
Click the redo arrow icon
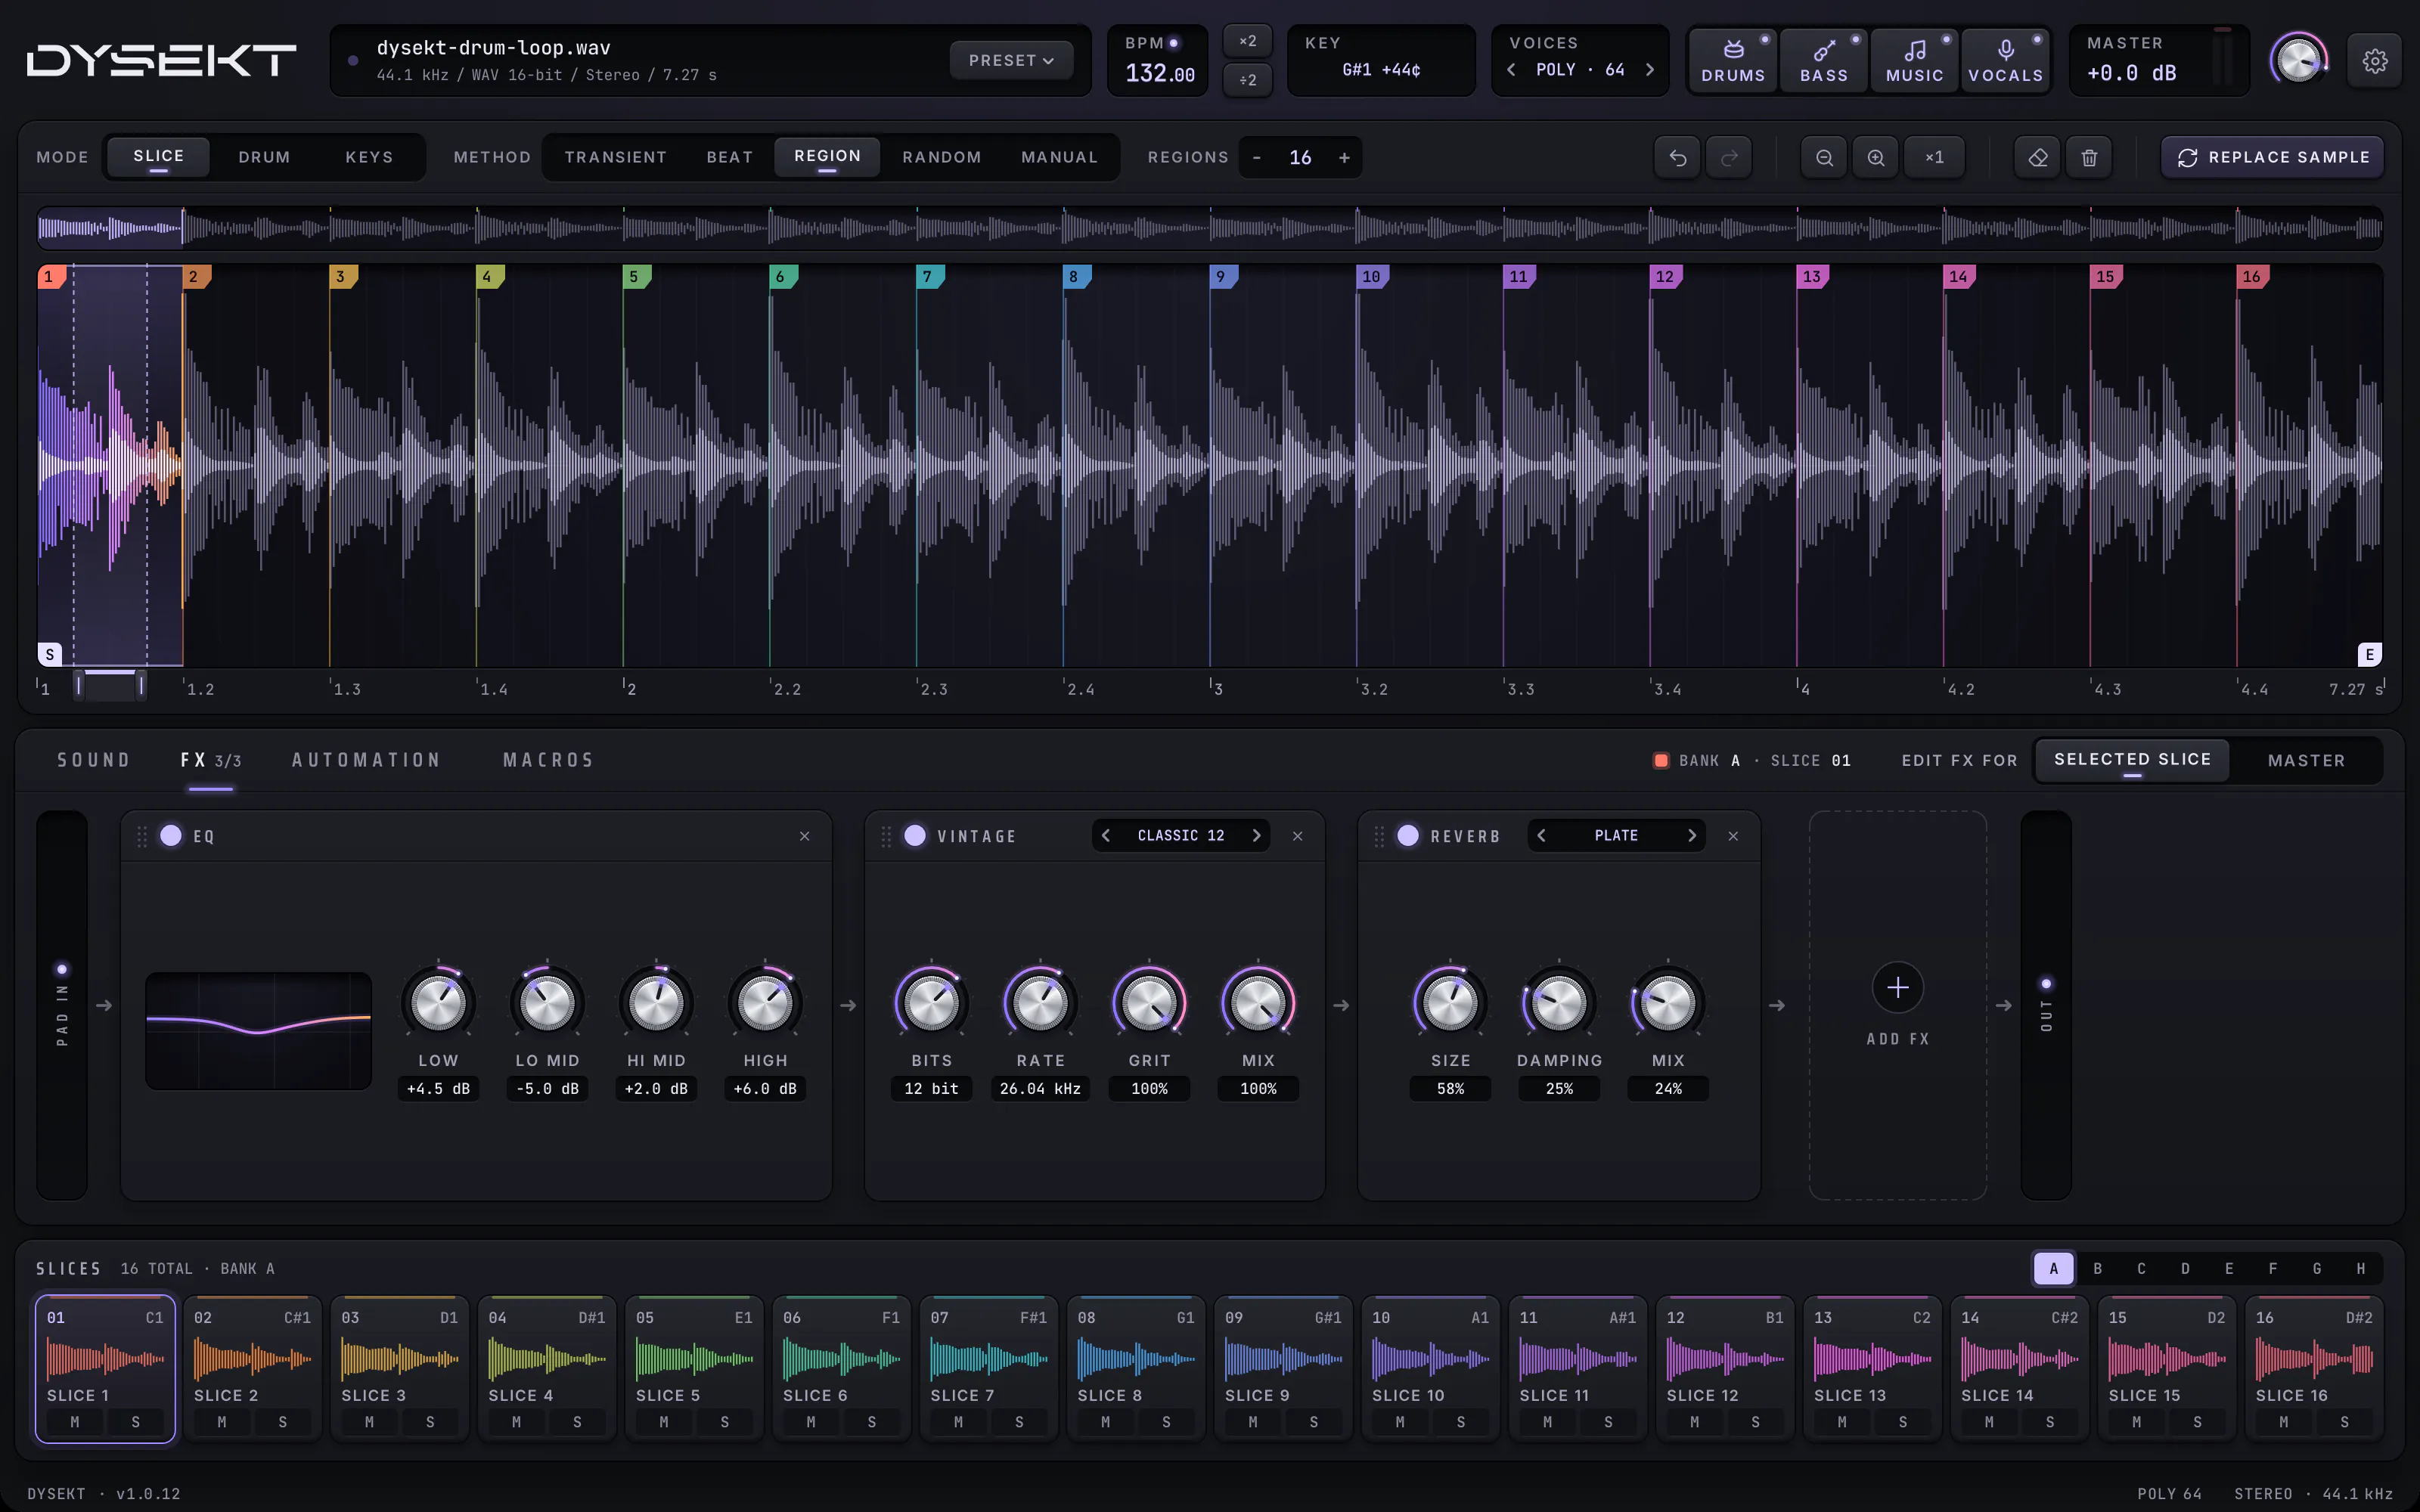pyautogui.click(x=1729, y=158)
